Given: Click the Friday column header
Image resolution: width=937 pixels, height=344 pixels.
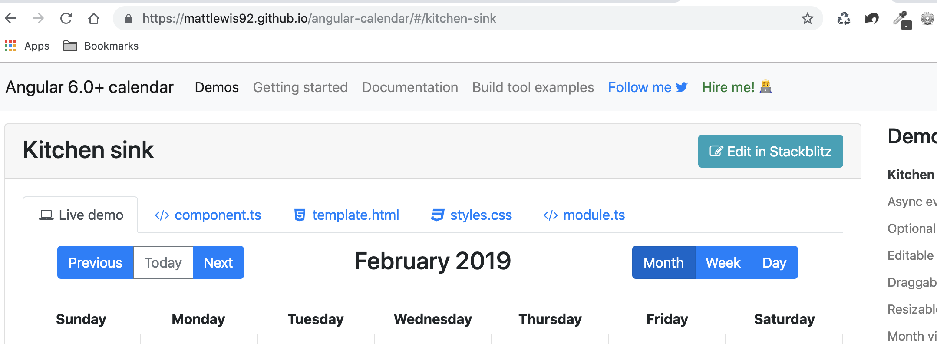Looking at the screenshot, I should pyautogui.click(x=667, y=319).
